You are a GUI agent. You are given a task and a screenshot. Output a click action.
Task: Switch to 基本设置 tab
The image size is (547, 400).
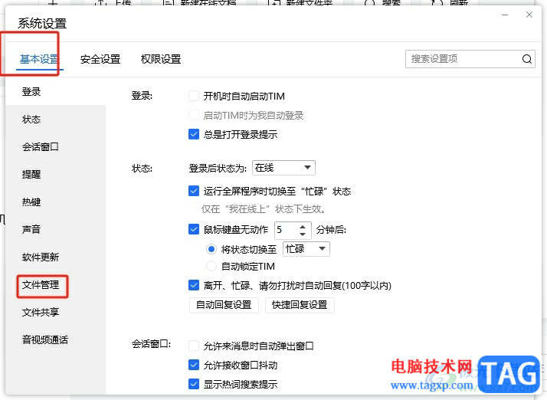(39, 59)
